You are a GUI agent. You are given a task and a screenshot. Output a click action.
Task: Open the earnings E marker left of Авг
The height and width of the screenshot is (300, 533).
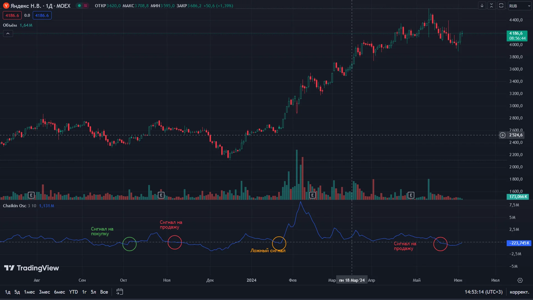pyautogui.click(x=31, y=195)
